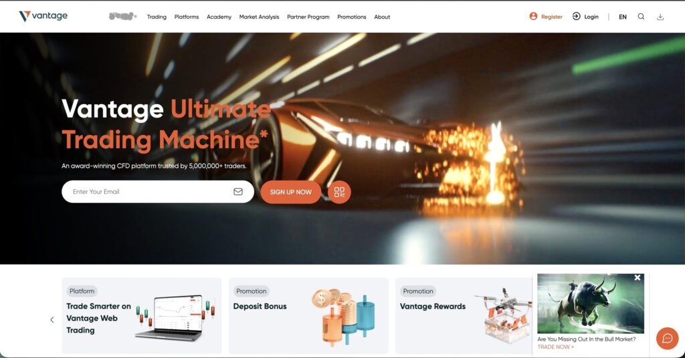Click Promotion tag on Vantage Rewards card
The height and width of the screenshot is (358, 685).
point(418,291)
